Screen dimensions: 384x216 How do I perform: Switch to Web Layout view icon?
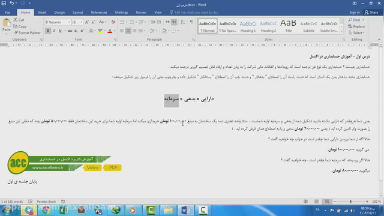327,202
